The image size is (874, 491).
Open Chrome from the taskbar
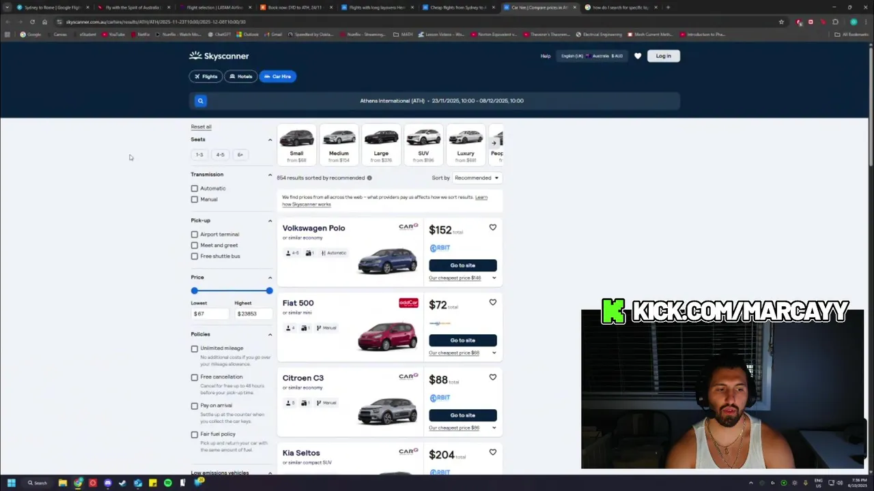[78, 483]
